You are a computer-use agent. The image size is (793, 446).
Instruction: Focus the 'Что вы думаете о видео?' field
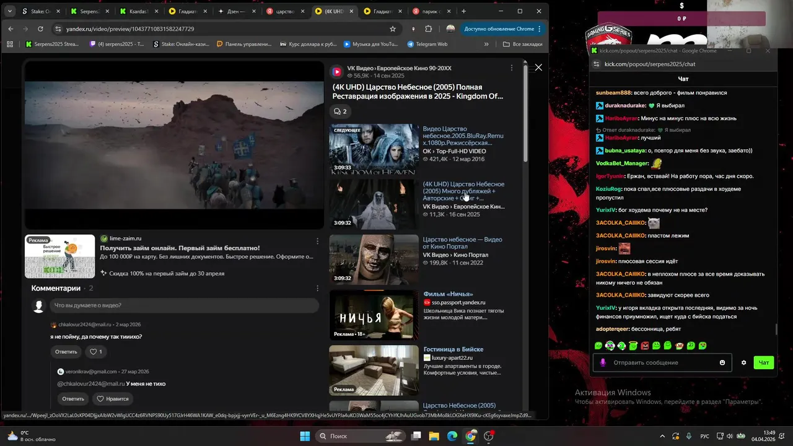click(x=185, y=305)
